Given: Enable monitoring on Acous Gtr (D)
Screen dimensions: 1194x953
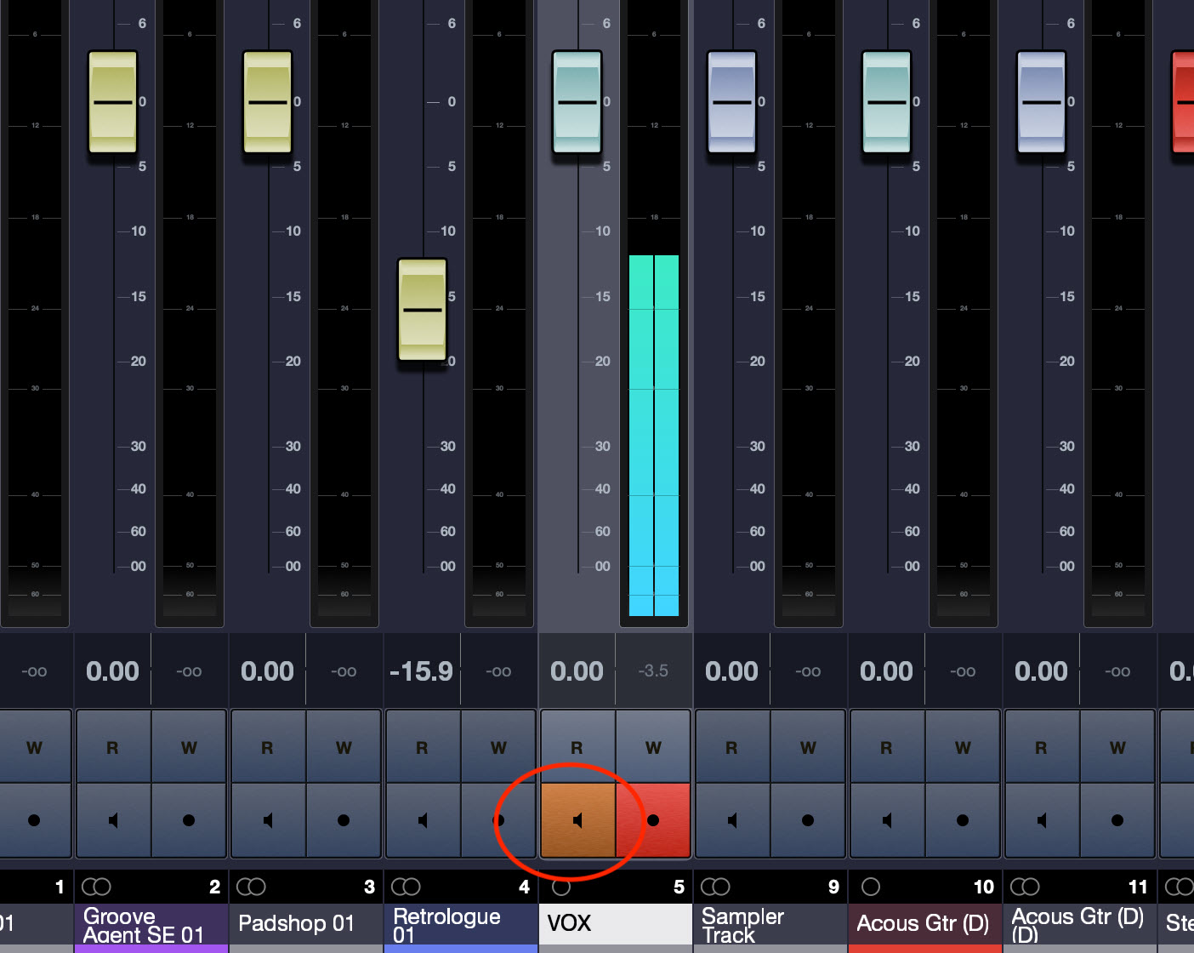Looking at the screenshot, I should [887, 819].
